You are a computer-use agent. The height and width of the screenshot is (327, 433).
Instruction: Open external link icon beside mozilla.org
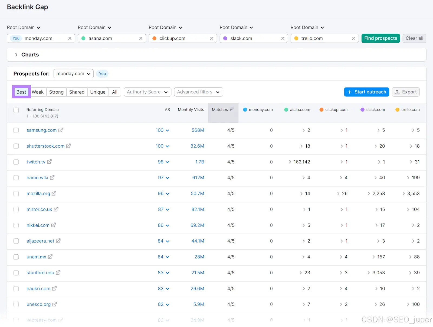pos(54,193)
